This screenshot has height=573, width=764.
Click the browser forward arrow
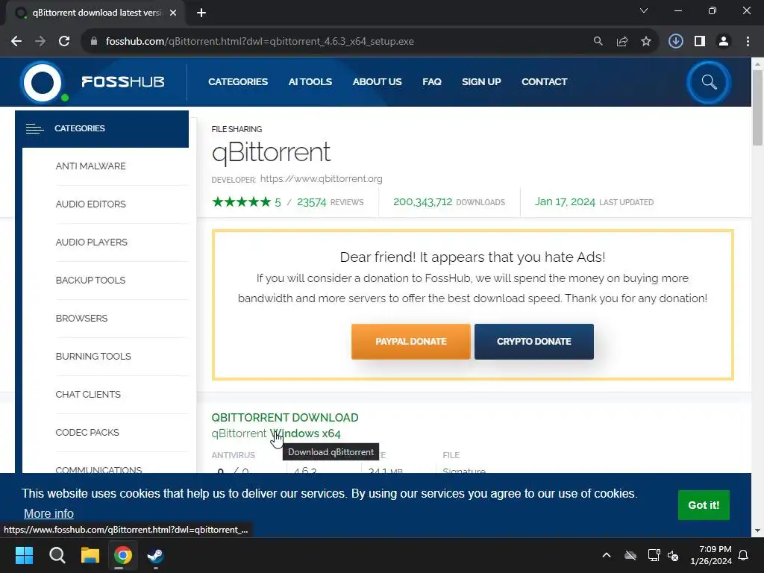[40, 42]
